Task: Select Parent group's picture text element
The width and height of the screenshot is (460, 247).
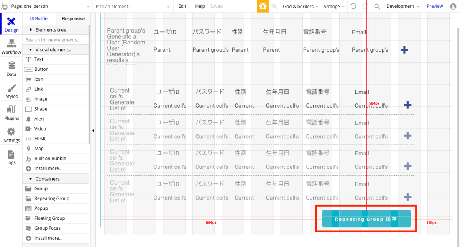Action: (x=126, y=46)
